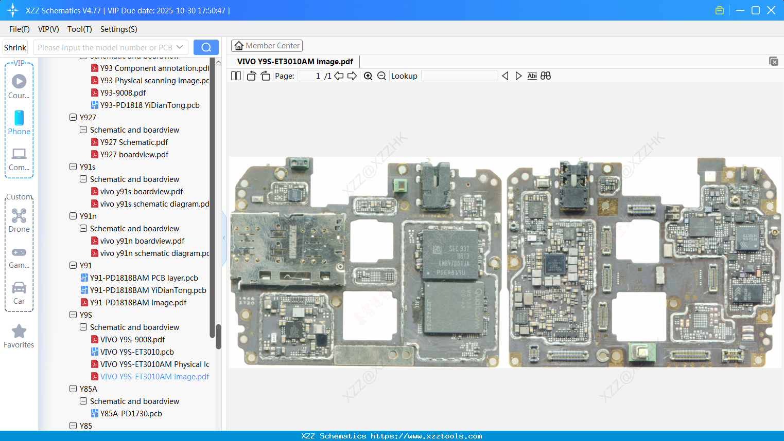Rotate the page counterclockwise

[x=251, y=76]
